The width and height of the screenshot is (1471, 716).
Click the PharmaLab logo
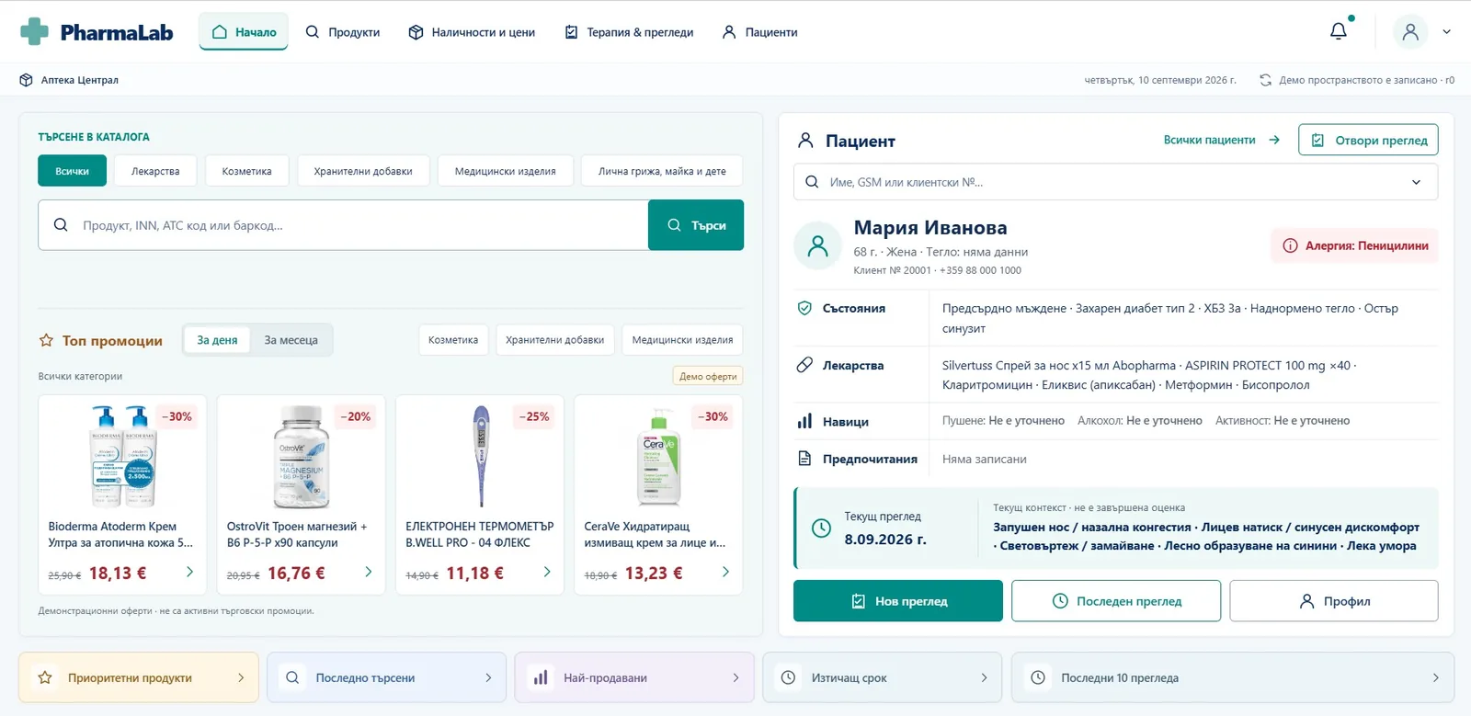click(x=97, y=32)
